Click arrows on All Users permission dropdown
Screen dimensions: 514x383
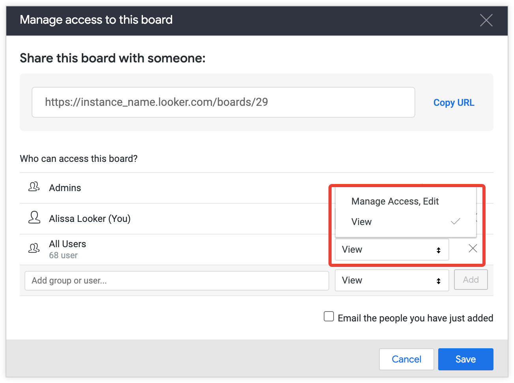[438, 250]
